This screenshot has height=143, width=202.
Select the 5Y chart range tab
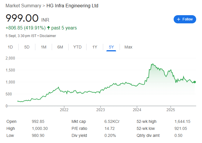click(111, 47)
